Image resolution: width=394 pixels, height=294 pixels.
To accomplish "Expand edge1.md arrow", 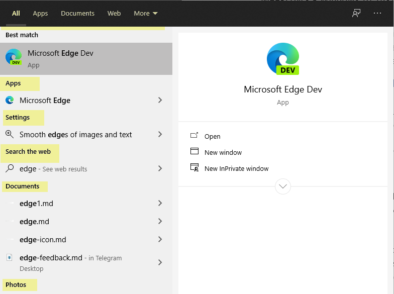I will [160, 203].
